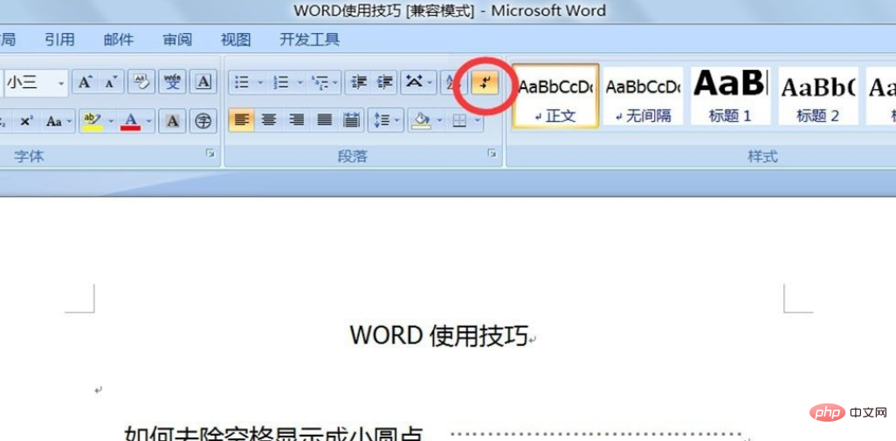
Task: Open line spacing dropdown arrow
Action: [399, 120]
